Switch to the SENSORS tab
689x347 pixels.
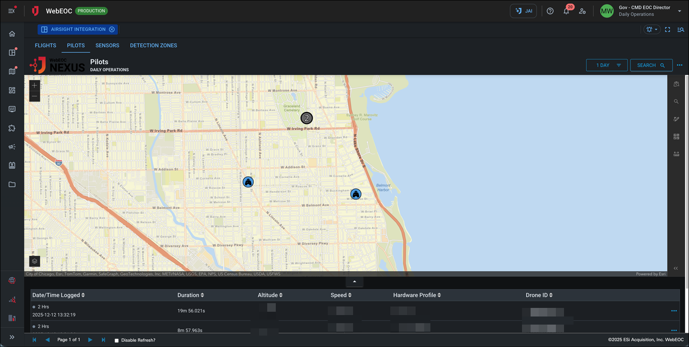(107, 45)
